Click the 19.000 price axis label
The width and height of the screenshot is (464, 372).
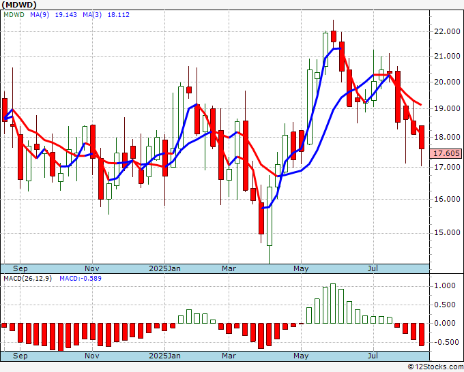447,109
